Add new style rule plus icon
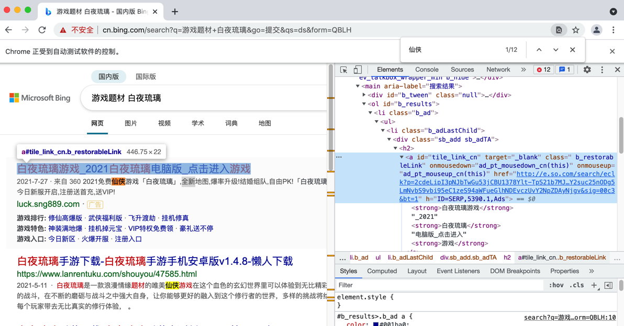The height and width of the screenshot is (326, 624). (594, 285)
